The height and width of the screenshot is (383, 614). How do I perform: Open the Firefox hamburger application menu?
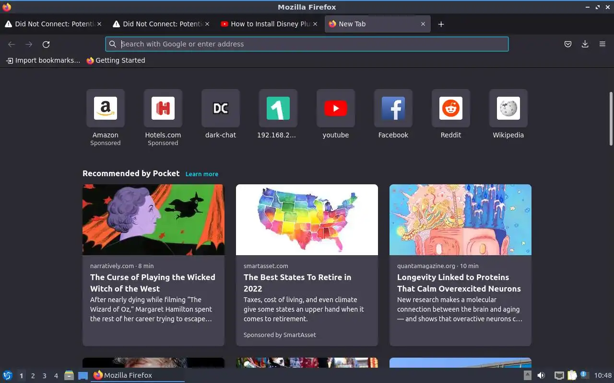coord(602,44)
